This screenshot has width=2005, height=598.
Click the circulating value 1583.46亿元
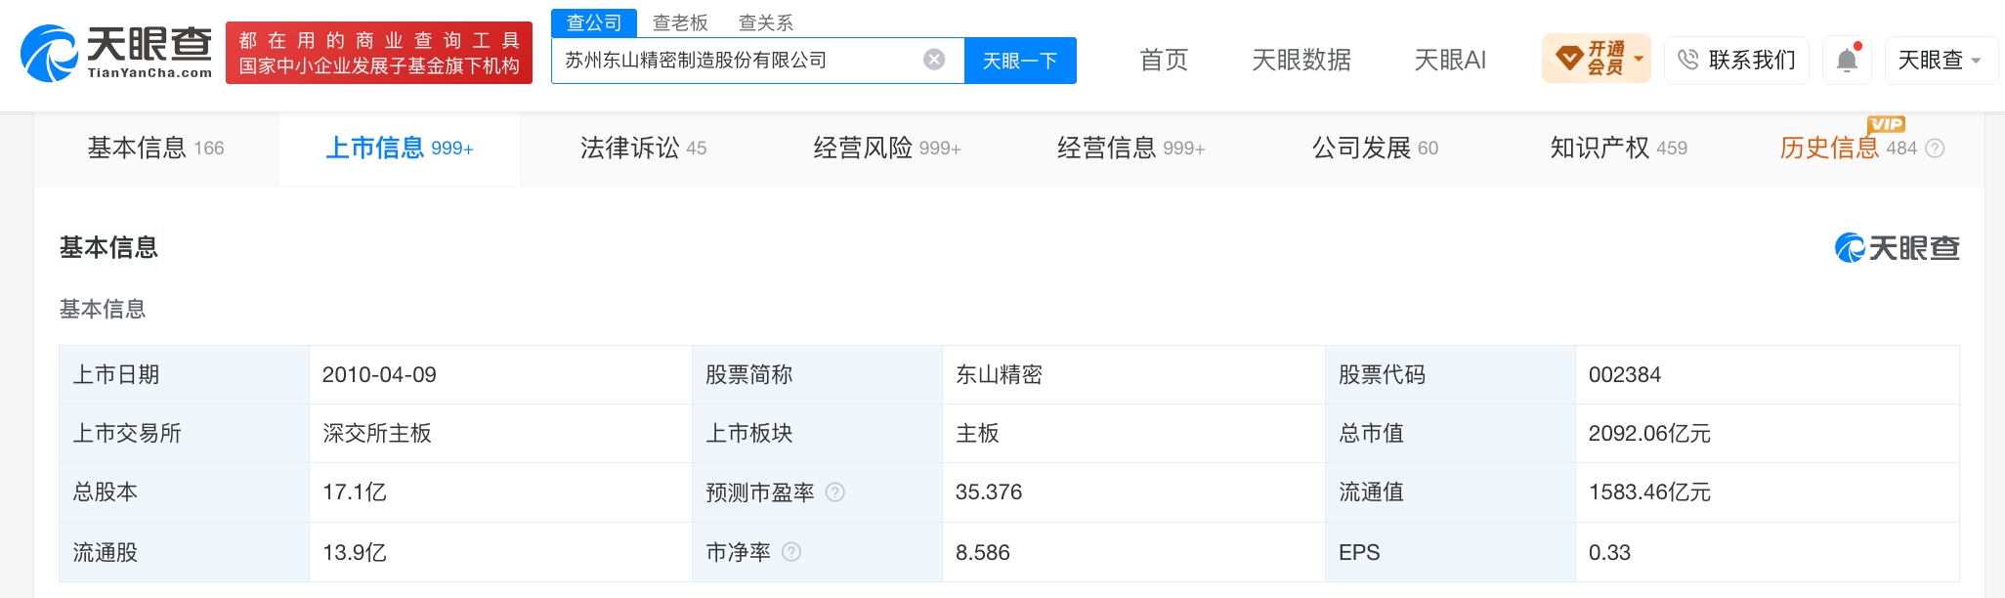(1649, 491)
